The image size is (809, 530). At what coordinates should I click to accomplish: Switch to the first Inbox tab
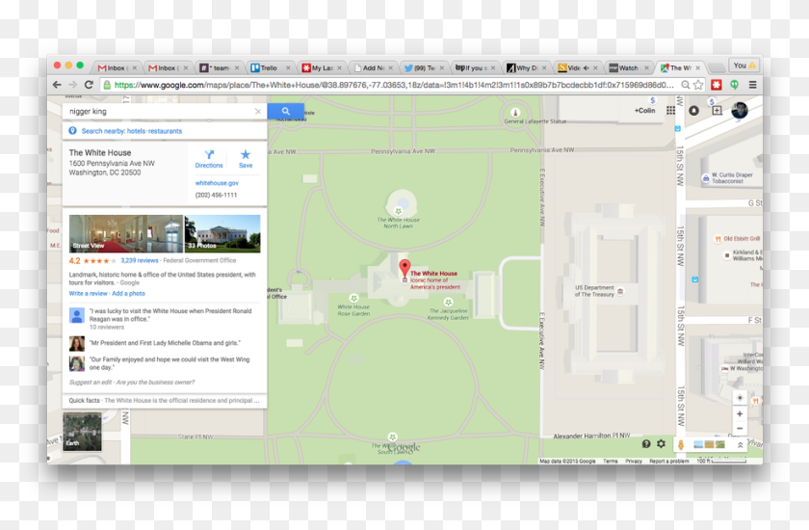point(117,67)
